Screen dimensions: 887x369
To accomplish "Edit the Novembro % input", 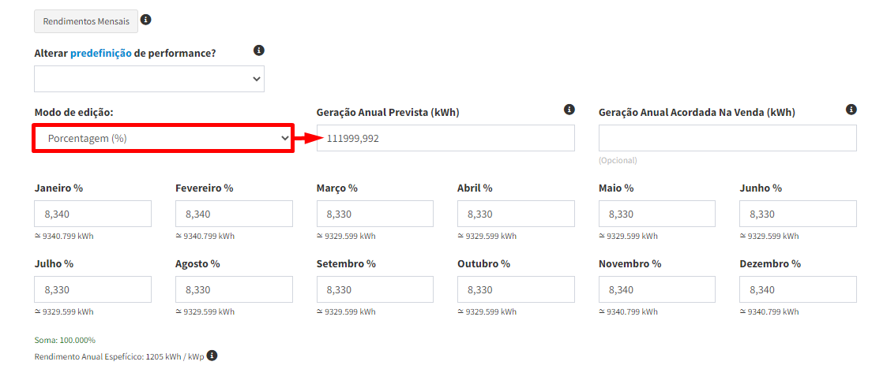I will 657,289.
